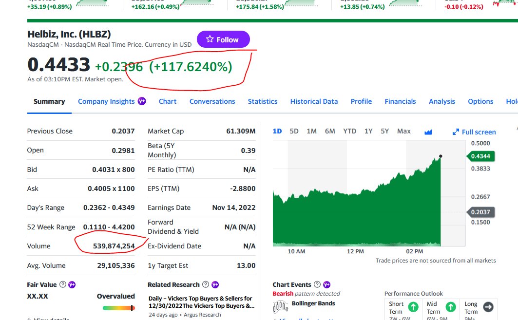Screen dimensions: 518x320
Task: Click the Market Cap value 61.309M
Action: pos(241,131)
